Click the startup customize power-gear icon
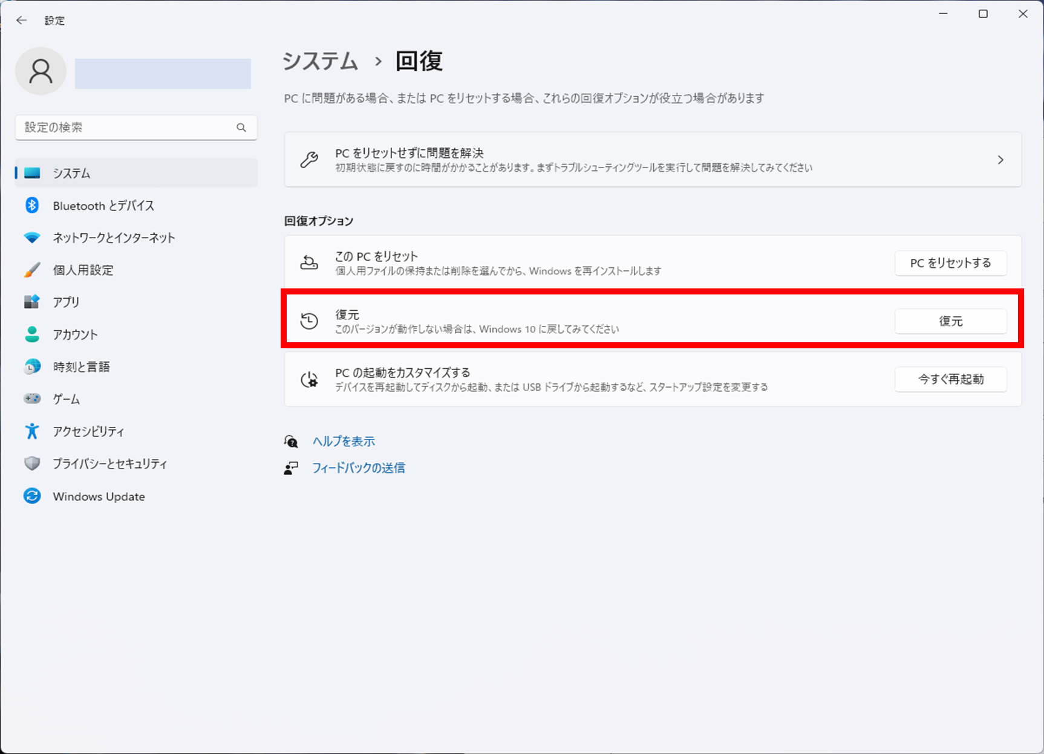Screen dimensions: 1044x754 pyautogui.click(x=309, y=379)
